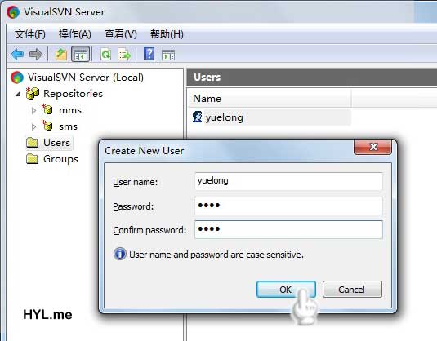Click the yuelong user avatar icon
This screenshot has height=341, width=437.
198,117
